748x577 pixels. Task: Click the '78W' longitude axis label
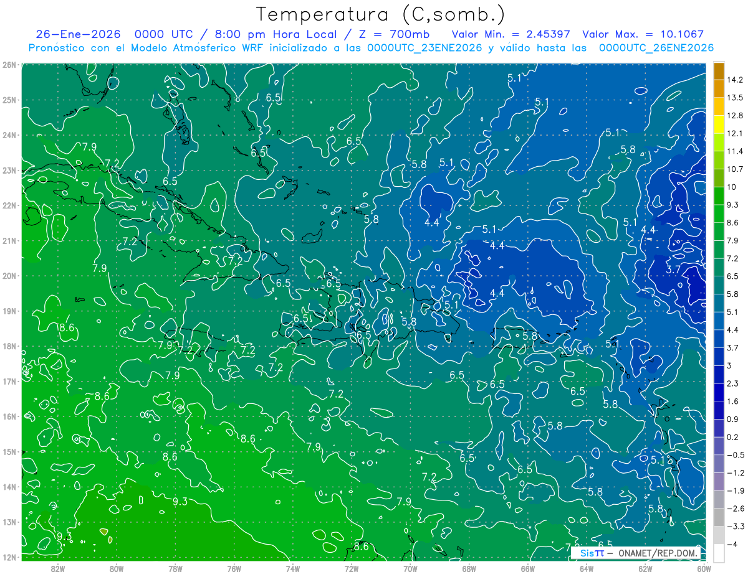175,569
